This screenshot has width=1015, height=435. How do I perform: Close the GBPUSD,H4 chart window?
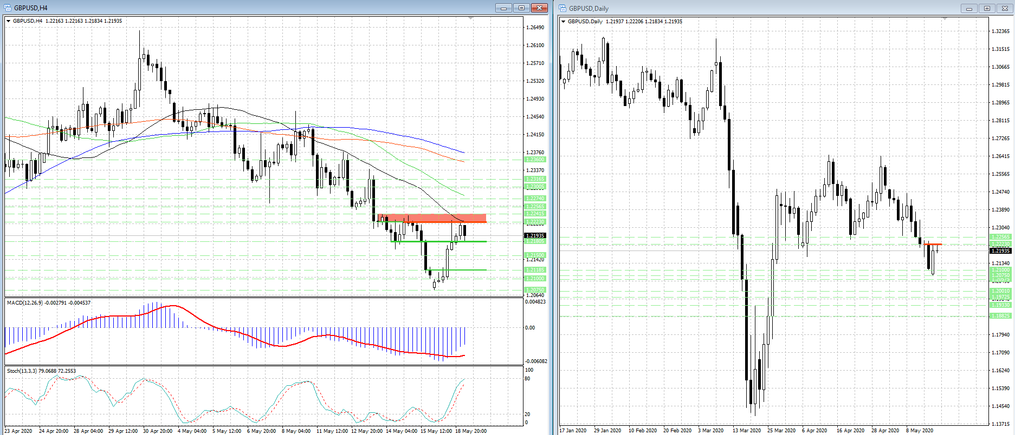539,8
